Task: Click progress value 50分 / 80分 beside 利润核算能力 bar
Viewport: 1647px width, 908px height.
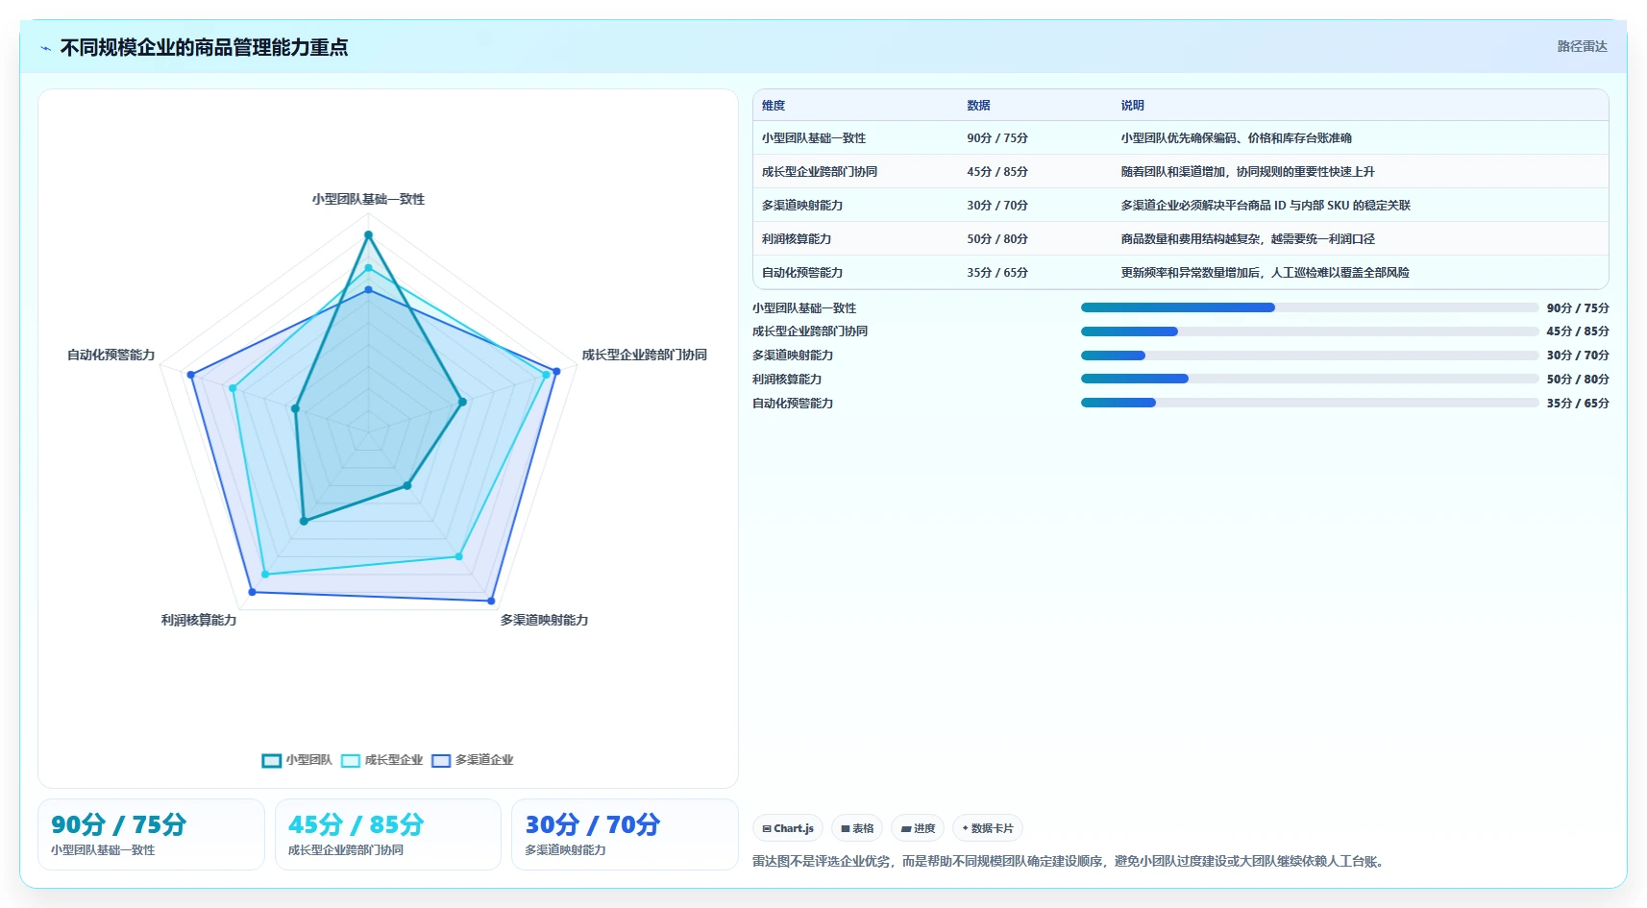Action: 1578,380
